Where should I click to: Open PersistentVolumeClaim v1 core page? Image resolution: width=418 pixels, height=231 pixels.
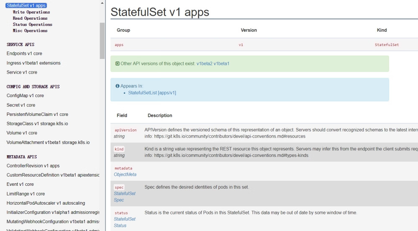pos(37,114)
